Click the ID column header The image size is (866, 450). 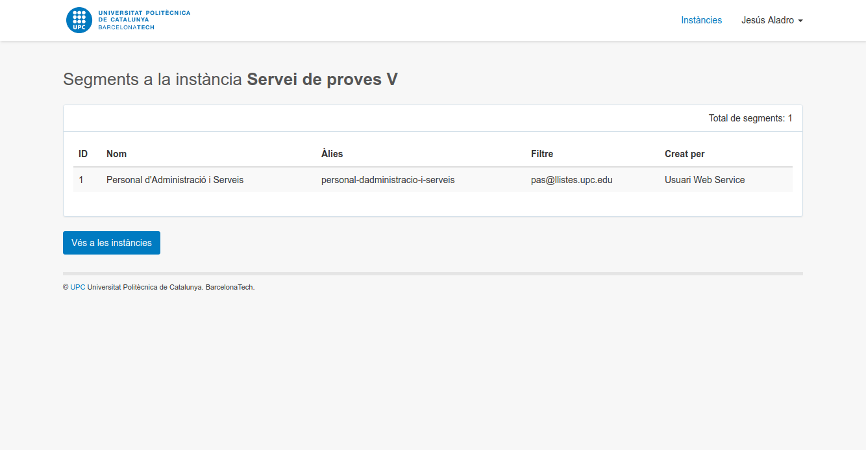[x=83, y=154]
